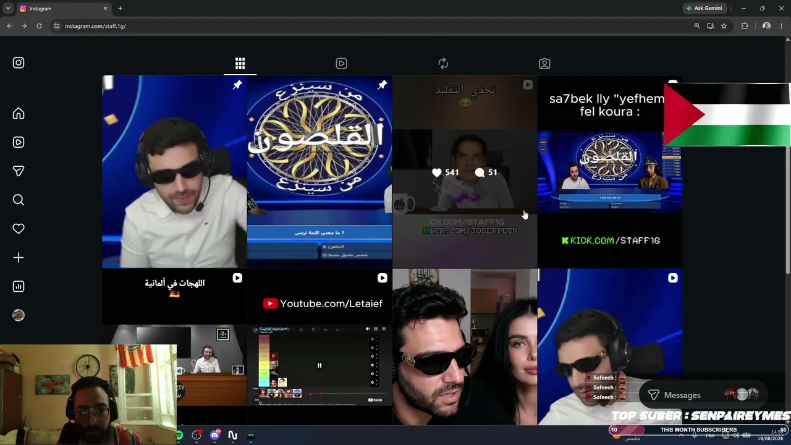Switch to the Reposts tab
This screenshot has height=445, width=791.
click(443, 64)
